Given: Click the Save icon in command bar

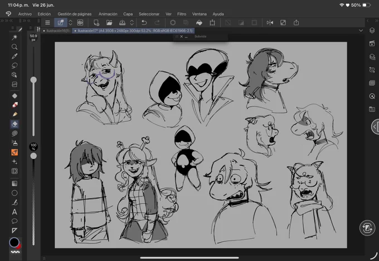Looking at the screenshot, I should pos(122,23).
